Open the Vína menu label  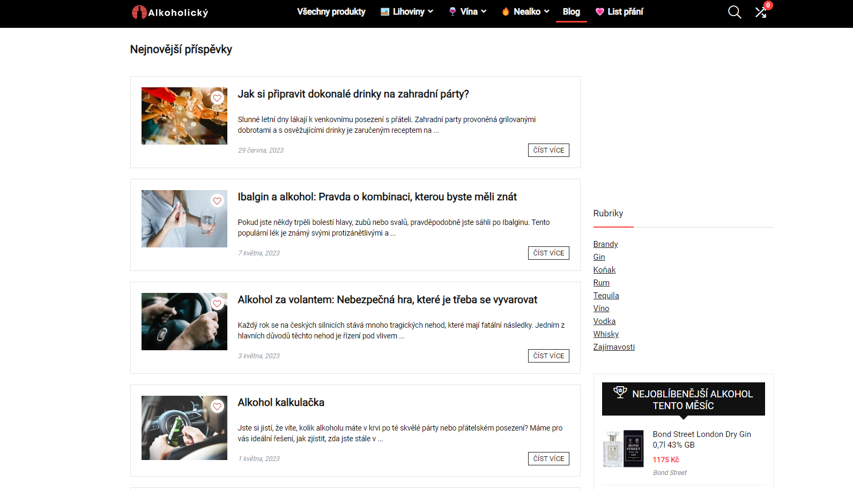(469, 11)
